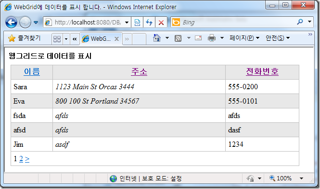Click the afsd name cell

click(x=32, y=130)
